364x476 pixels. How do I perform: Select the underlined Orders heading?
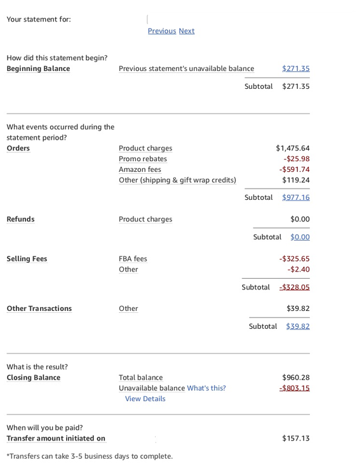click(18, 148)
